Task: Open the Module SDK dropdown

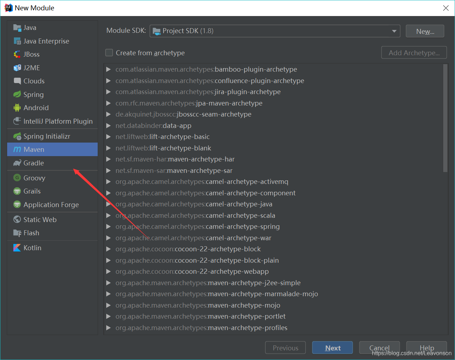Action: coord(275,31)
